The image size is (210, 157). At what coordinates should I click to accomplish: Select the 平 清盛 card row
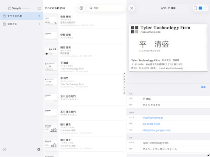[x=84, y=67]
